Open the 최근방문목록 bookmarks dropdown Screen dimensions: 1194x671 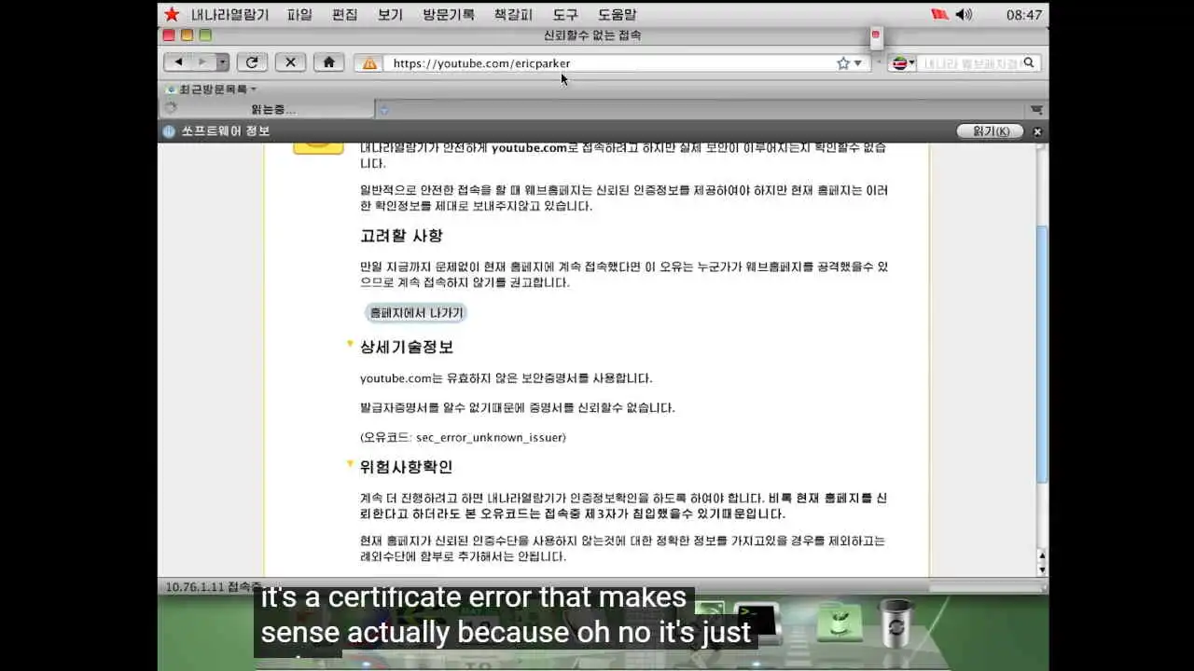(211, 89)
